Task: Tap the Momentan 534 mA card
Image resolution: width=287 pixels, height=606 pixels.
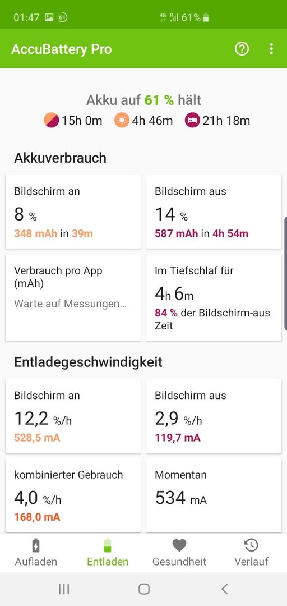Action: point(214,495)
